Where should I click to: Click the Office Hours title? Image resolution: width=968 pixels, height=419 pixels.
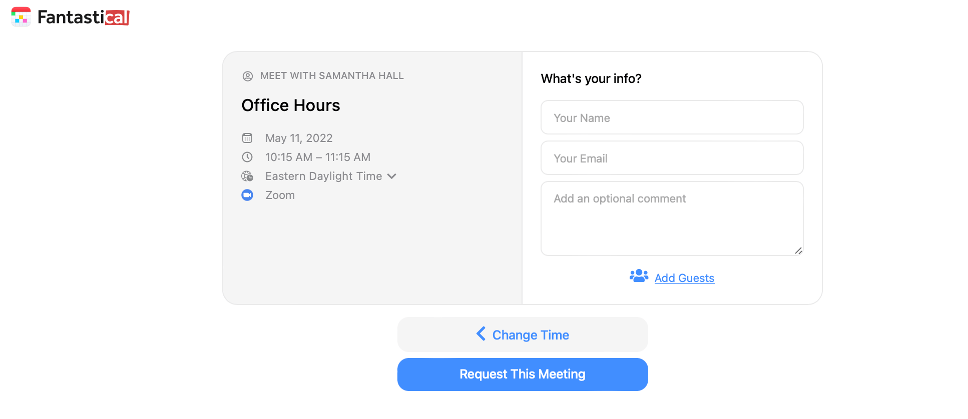[291, 105]
